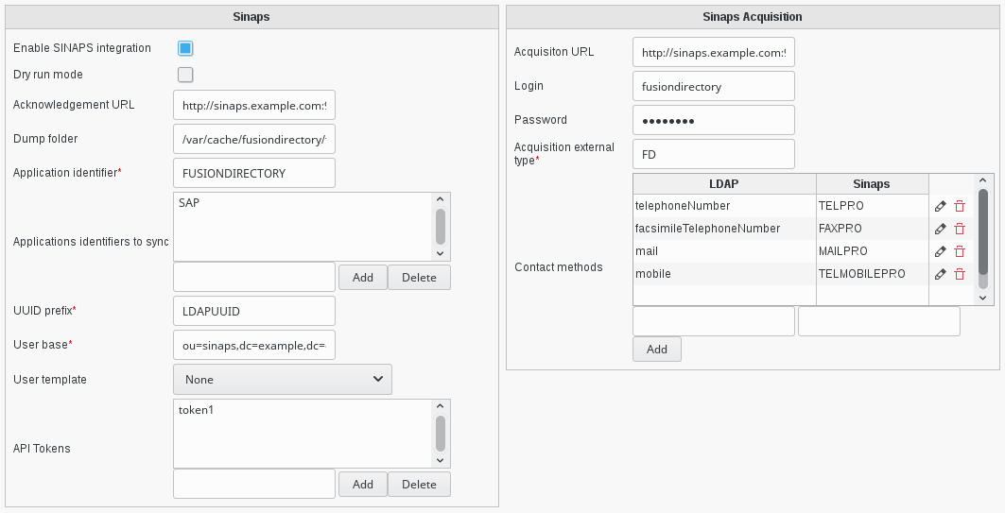Viewport: 1005px width, 513px height.
Task: Delete the selected API token
Action: 419,484
